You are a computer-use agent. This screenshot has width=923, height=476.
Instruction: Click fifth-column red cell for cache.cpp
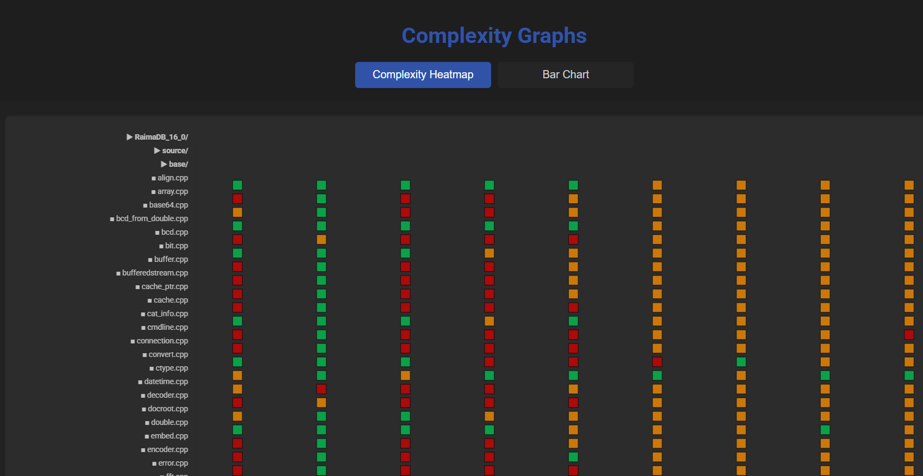573,308
